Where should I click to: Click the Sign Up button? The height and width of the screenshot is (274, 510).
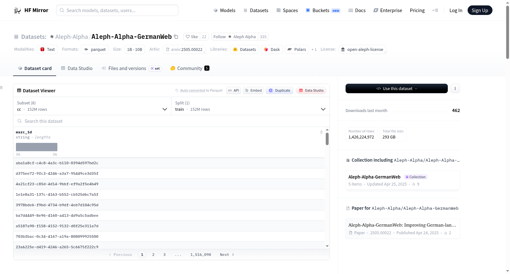tap(480, 10)
